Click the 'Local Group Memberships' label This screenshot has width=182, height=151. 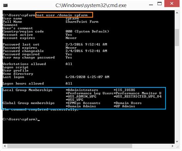(28, 90)
